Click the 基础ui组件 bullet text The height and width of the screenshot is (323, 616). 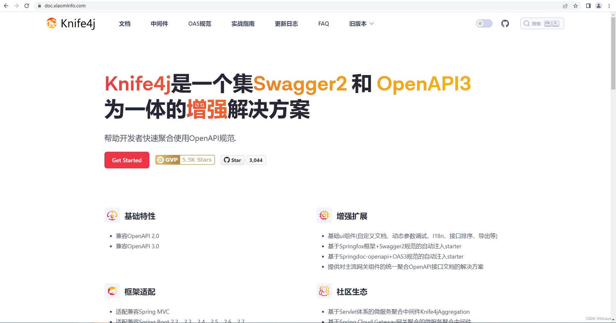(413, 236)
